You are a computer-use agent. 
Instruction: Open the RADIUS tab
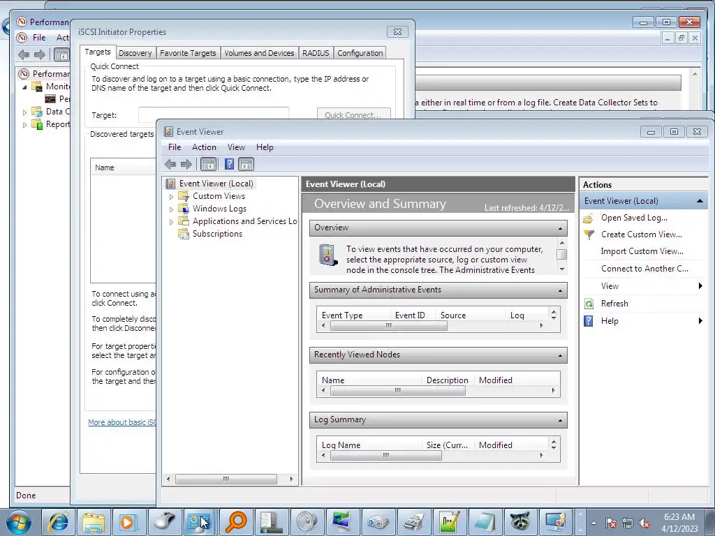pyautogui.click(x=316, y=53)
